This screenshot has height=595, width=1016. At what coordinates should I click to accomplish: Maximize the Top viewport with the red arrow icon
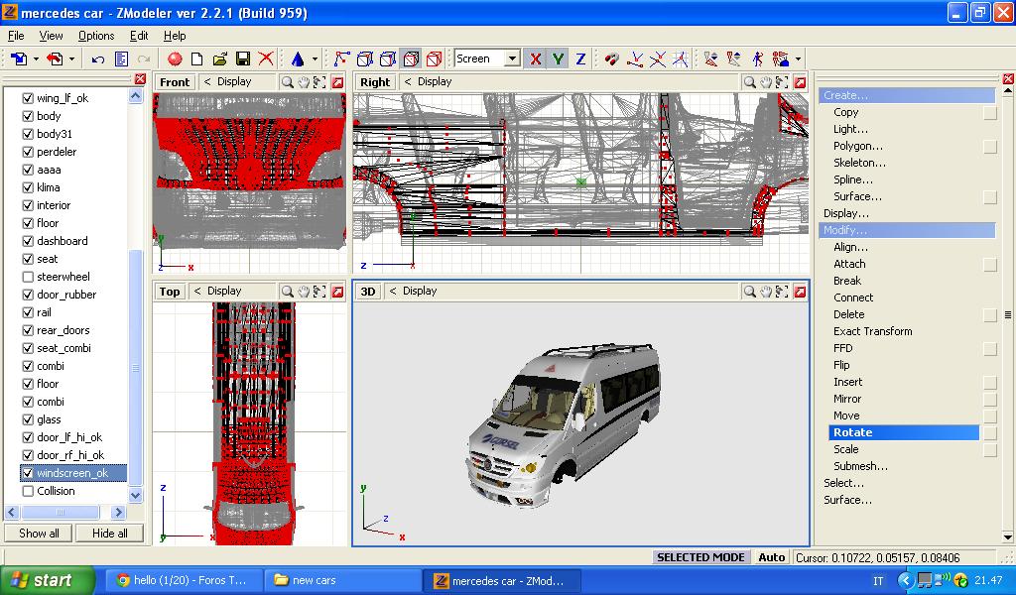[337, 292]
